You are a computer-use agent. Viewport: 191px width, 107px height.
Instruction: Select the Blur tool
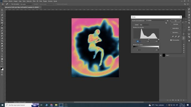2,43
